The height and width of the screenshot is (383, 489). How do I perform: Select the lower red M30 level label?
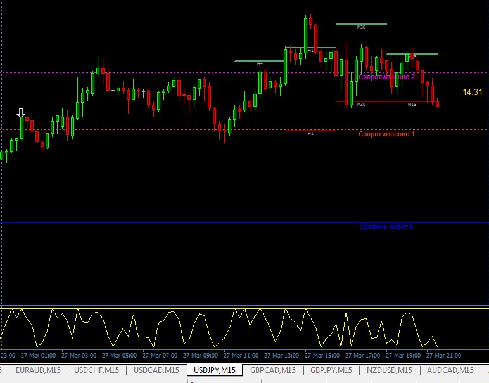coord(361,104)
